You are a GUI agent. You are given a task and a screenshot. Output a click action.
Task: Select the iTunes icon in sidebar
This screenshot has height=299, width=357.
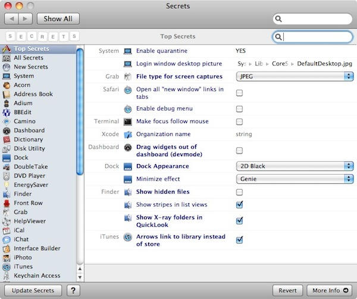7,266
